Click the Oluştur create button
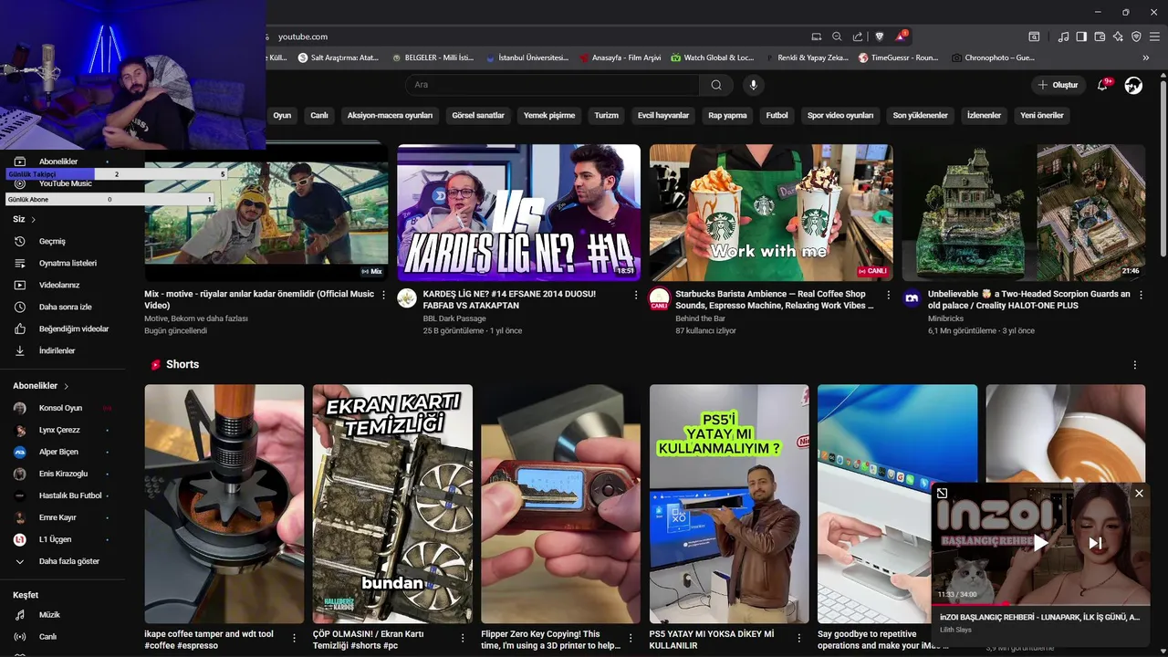This screenshot has height=657, width=1168. click(x=1058, y=85)
